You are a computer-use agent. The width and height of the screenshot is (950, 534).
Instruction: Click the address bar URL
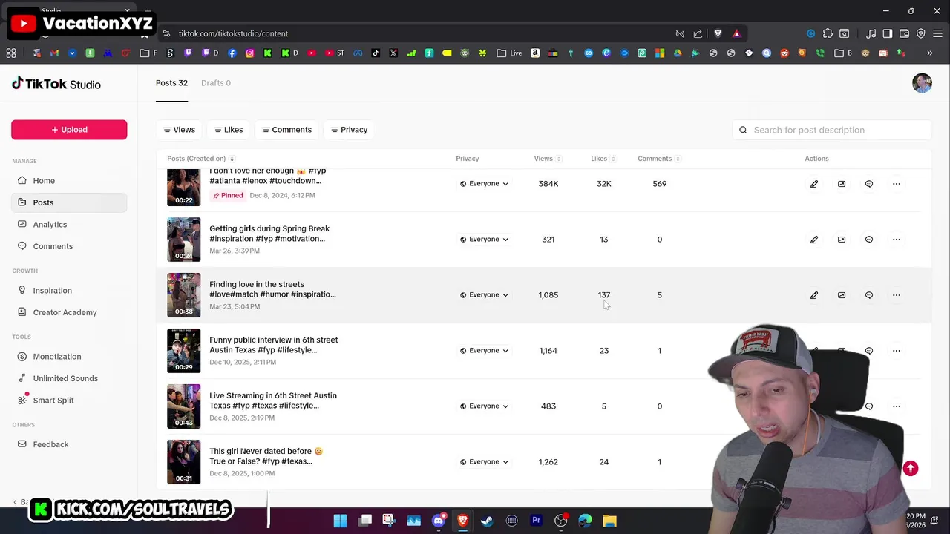233,33
